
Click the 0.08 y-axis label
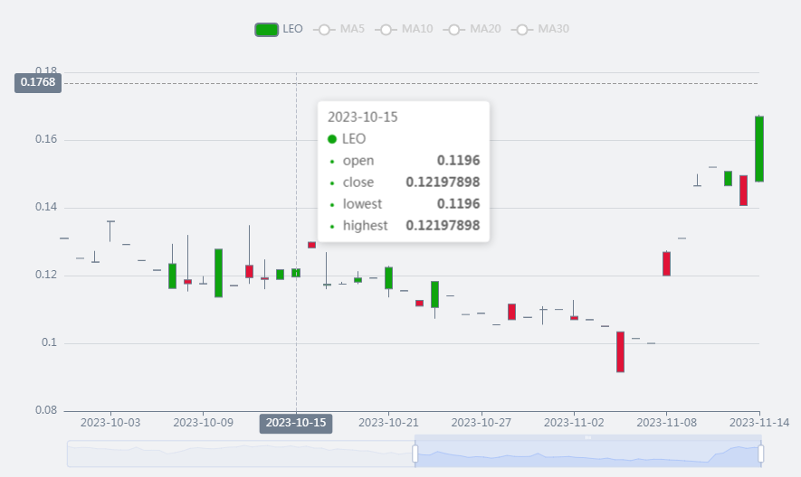[x=46, y=410]
